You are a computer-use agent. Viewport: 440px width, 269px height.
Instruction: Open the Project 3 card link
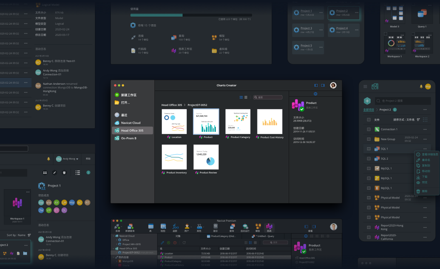[x=306, y=28]
